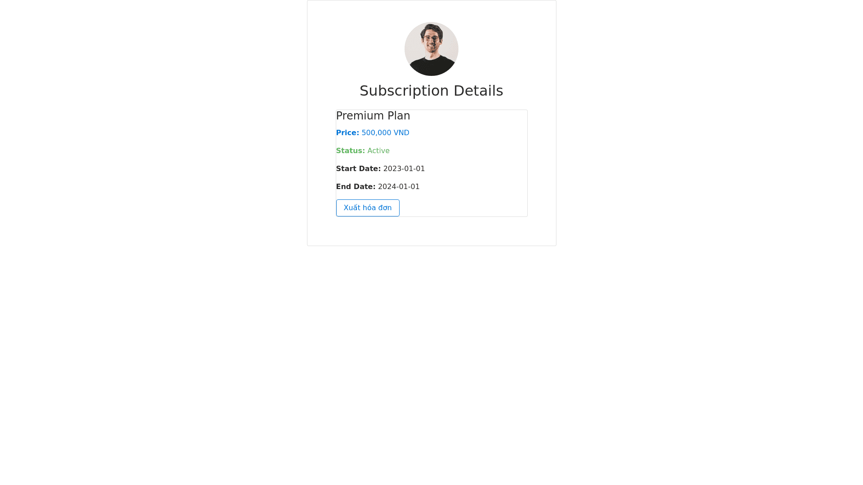
Task: Click the "Active" status text
Action: (x=378, y=151)
